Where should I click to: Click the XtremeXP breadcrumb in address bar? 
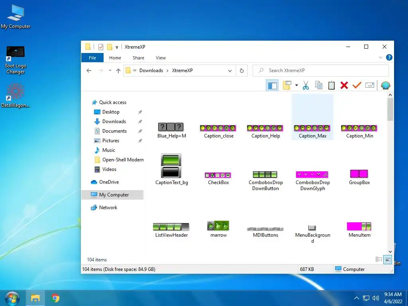pos(182,71)
